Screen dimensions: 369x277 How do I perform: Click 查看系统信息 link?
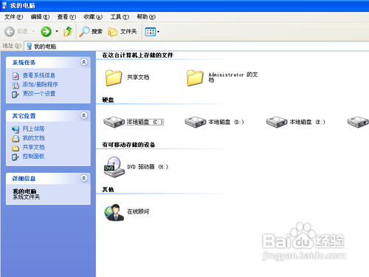point(39,75)
